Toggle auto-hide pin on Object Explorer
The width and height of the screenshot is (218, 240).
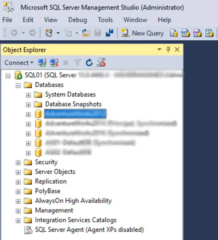(168, 50)
